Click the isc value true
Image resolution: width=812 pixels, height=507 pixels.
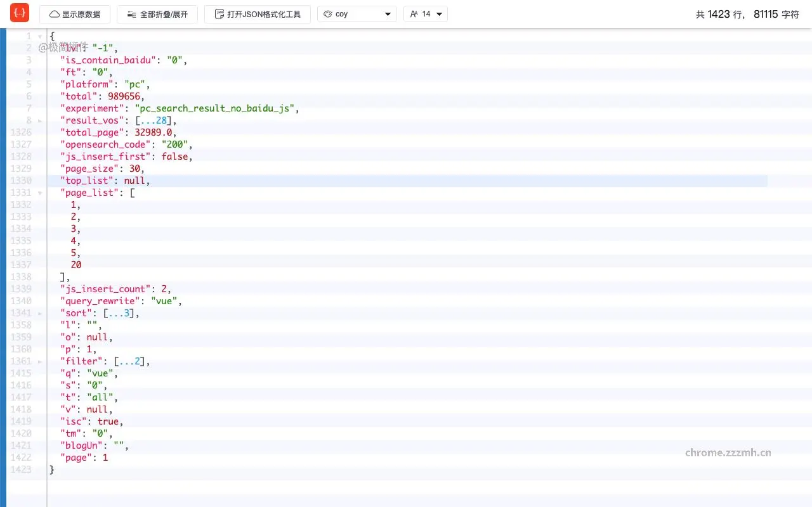click(108, 421)
